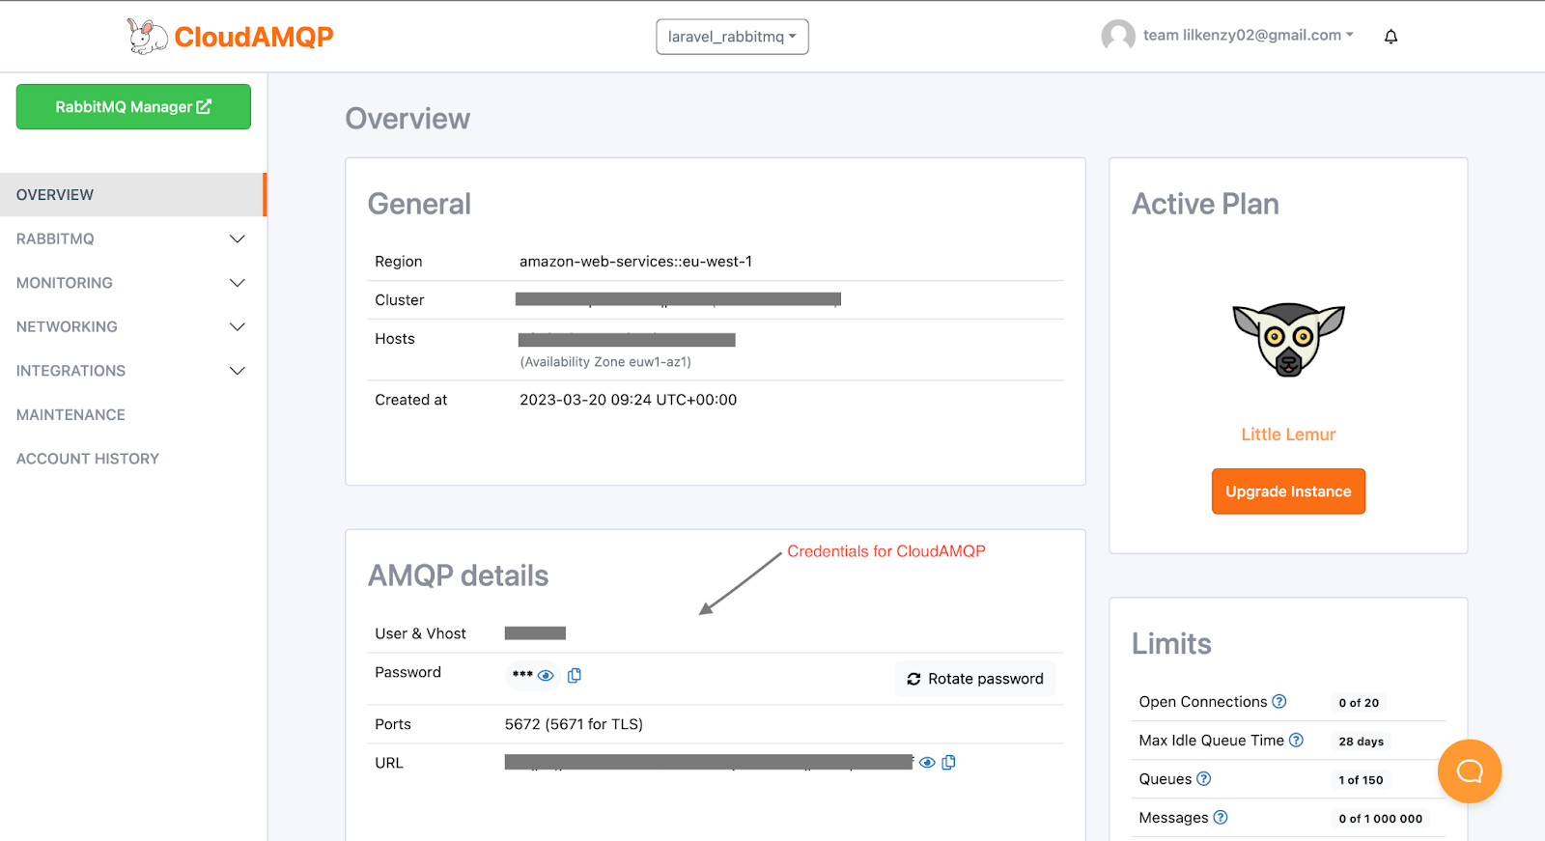
Task: Open the orange chat support bubble
Action: click(1470, 771)
